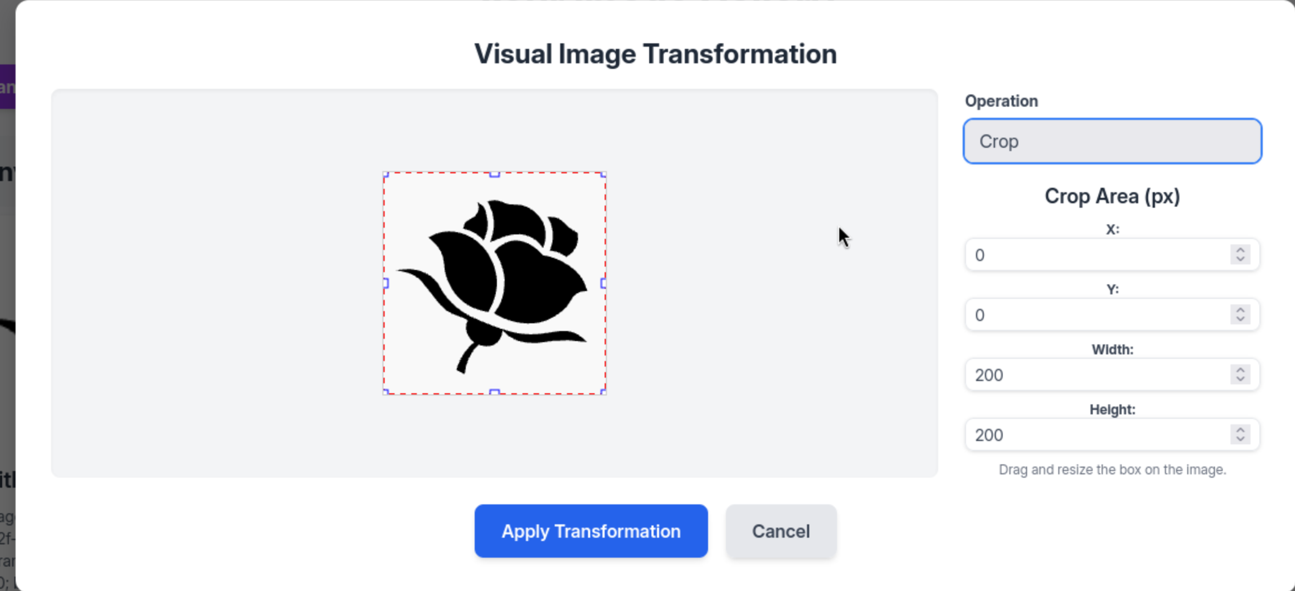This screenshot has width=1295, height=591.
Task: Increase the Height using stepper up arrow
Action: (1240, 430)
